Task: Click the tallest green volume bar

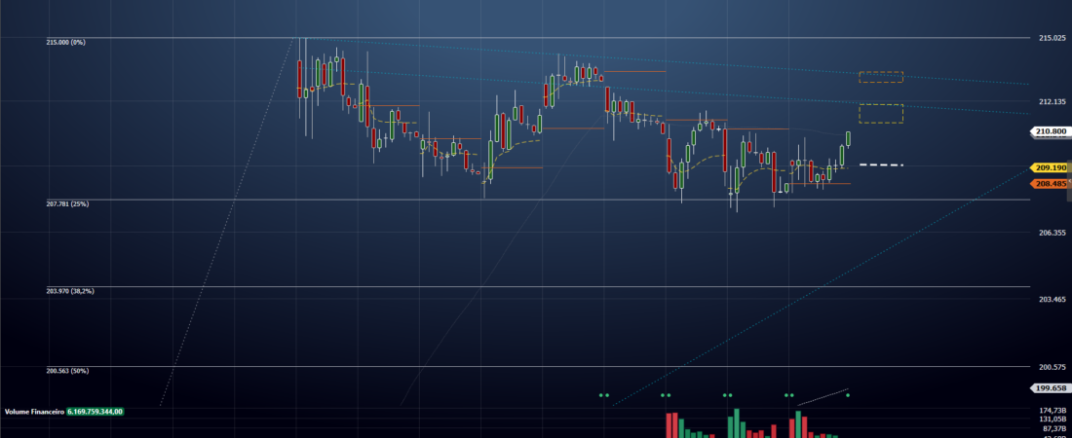Action: coord(737,423)
